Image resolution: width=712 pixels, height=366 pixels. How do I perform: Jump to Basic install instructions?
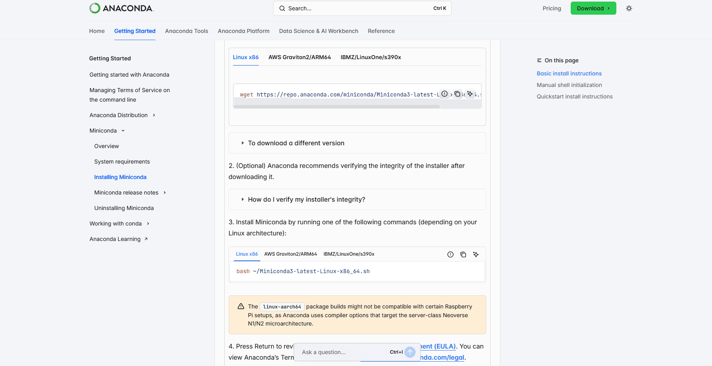pyautogui.click(x=569, y=73)
